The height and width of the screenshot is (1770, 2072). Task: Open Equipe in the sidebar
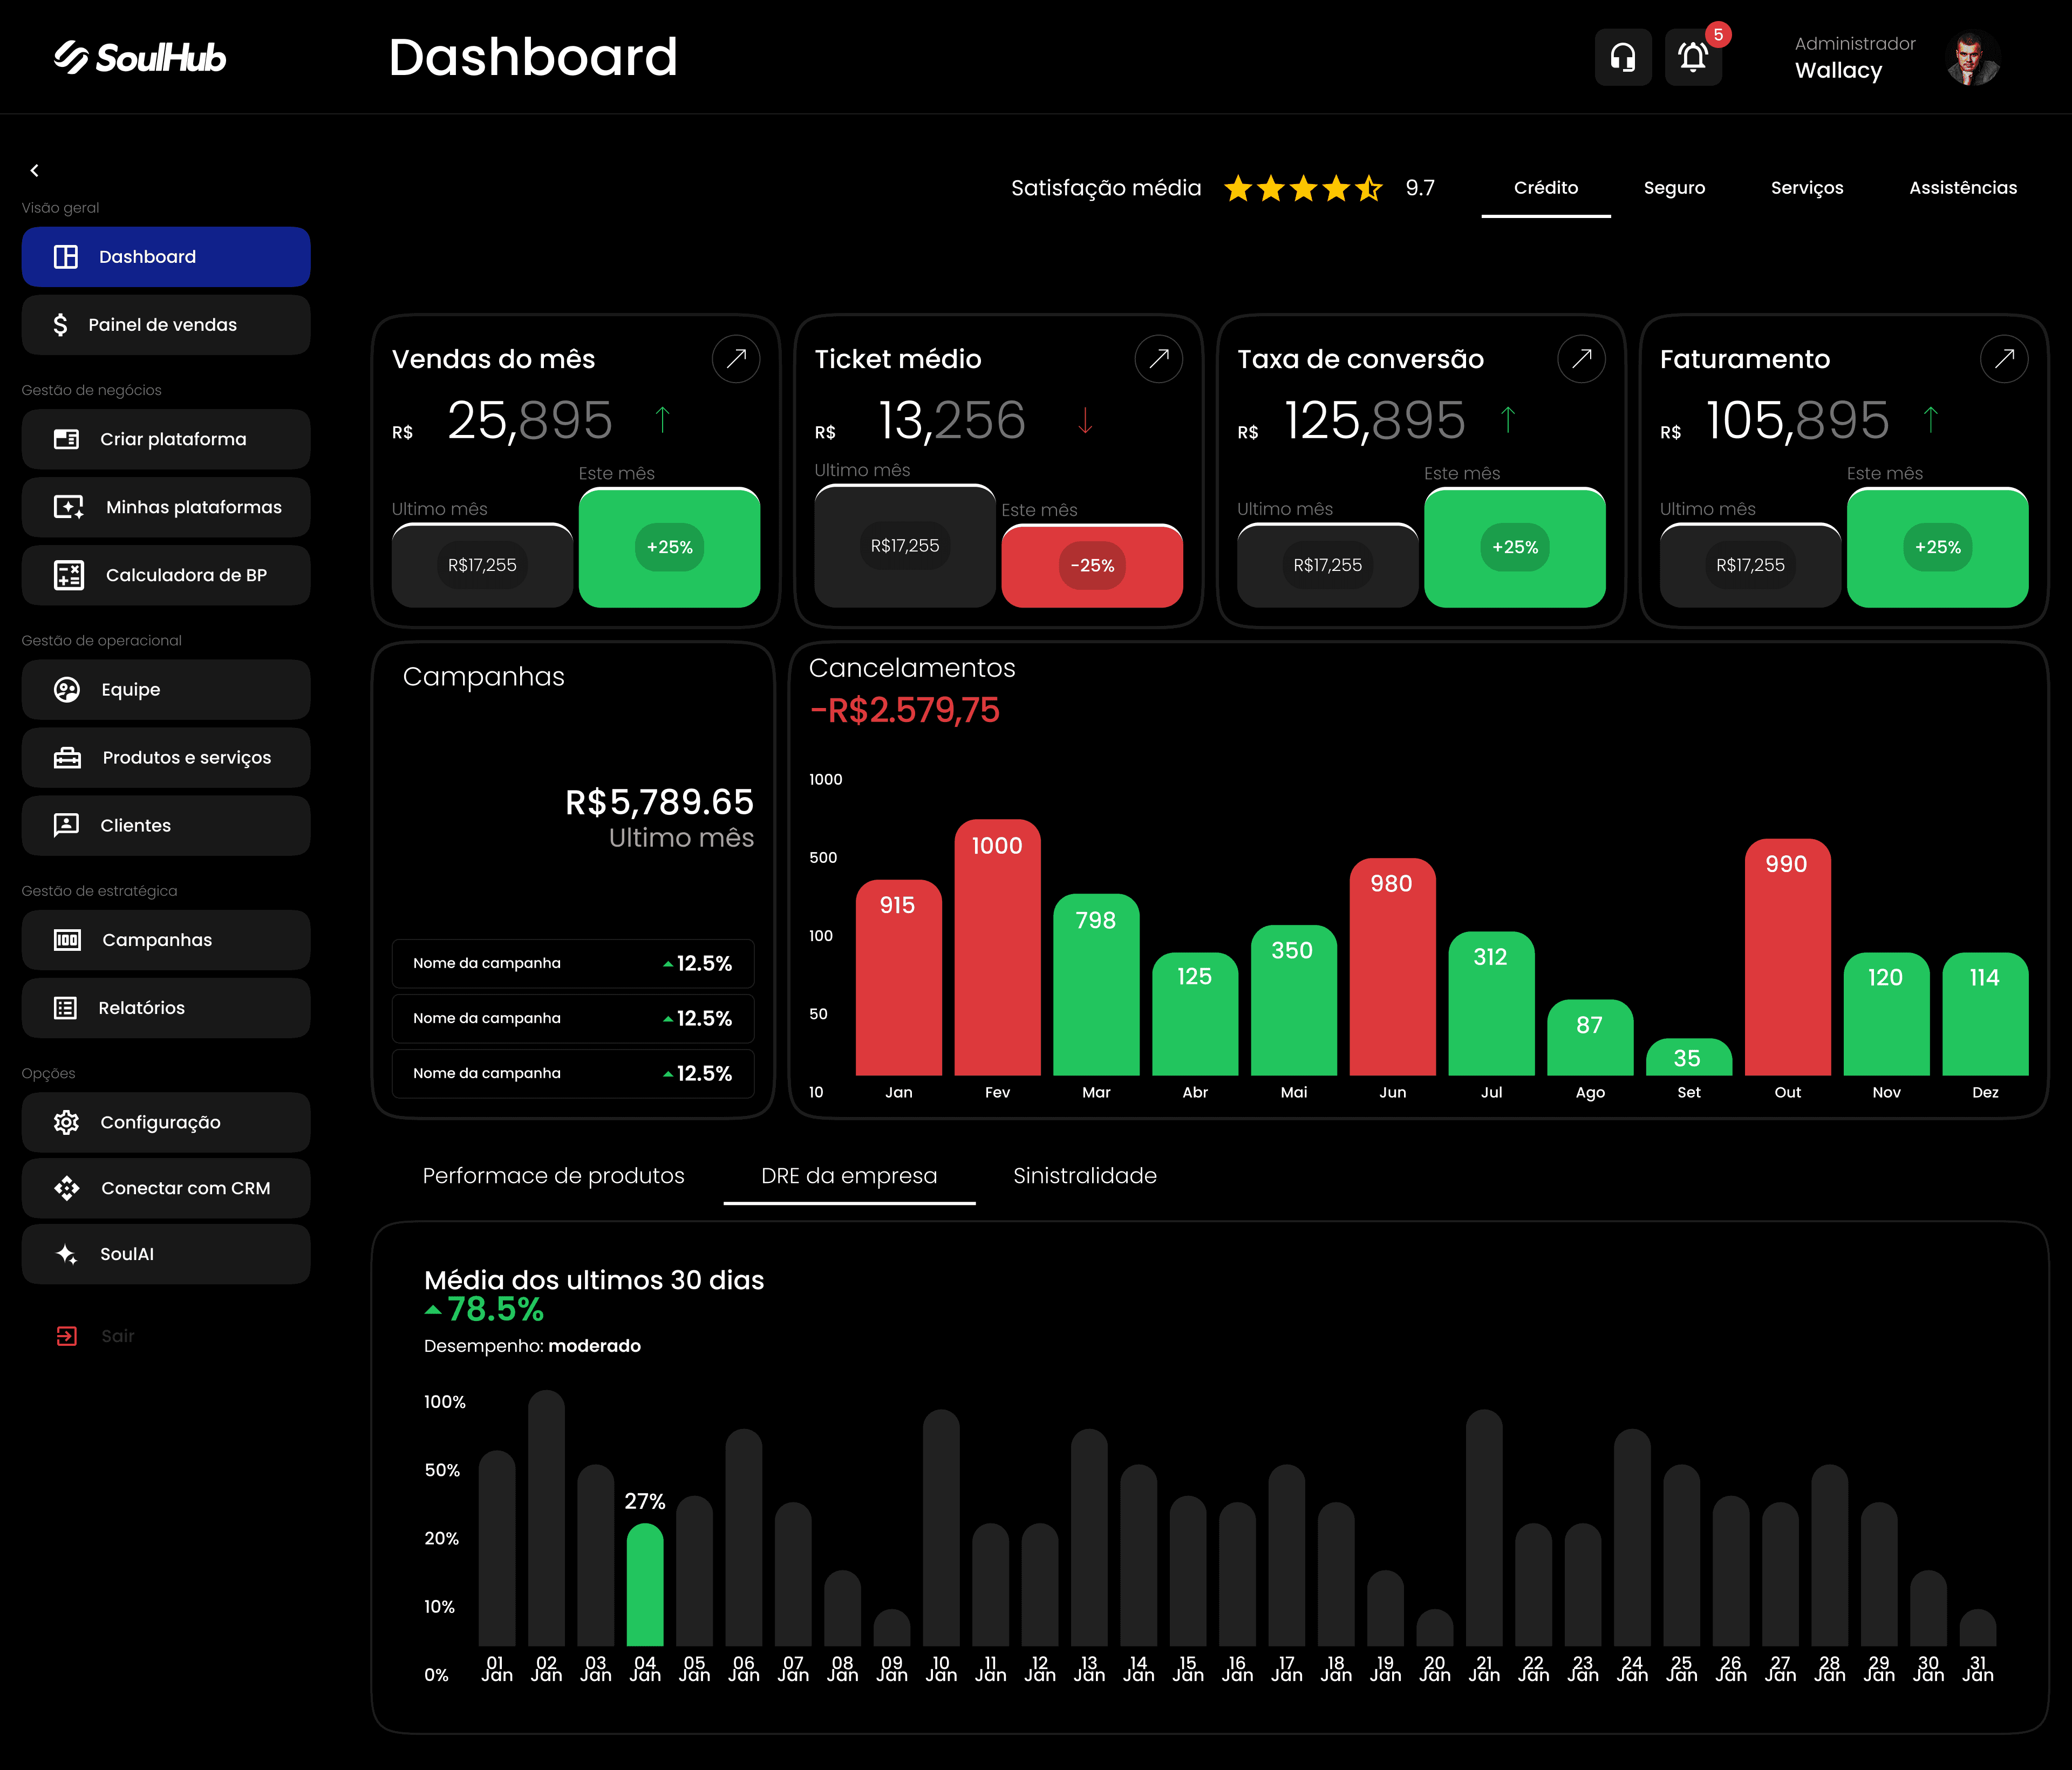tap(166, 689)
